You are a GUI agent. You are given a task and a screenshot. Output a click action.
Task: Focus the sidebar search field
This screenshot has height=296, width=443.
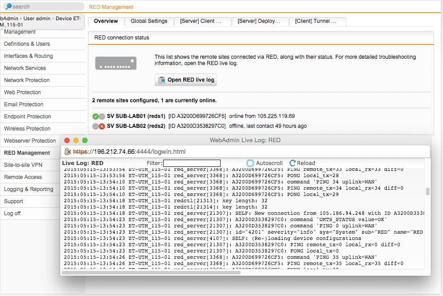[x=44, y=6]
